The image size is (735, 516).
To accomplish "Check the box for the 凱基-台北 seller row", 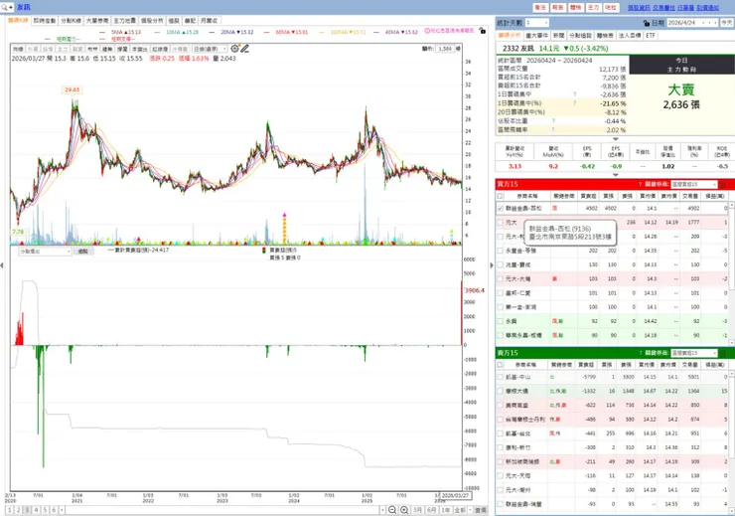I will point(501,432).
